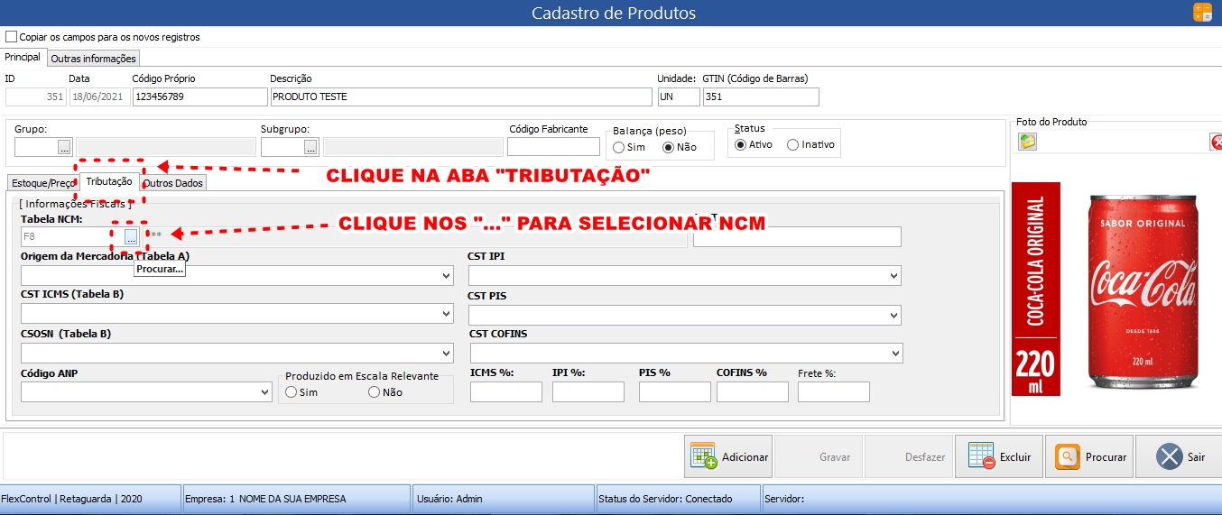Open the Estoque/Preço tab
Image resolution: width=1222 pixels, height=515 pixels.
click(42, 183)
